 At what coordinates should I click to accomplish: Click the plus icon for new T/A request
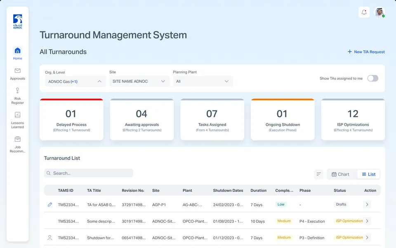coord(349,52)
